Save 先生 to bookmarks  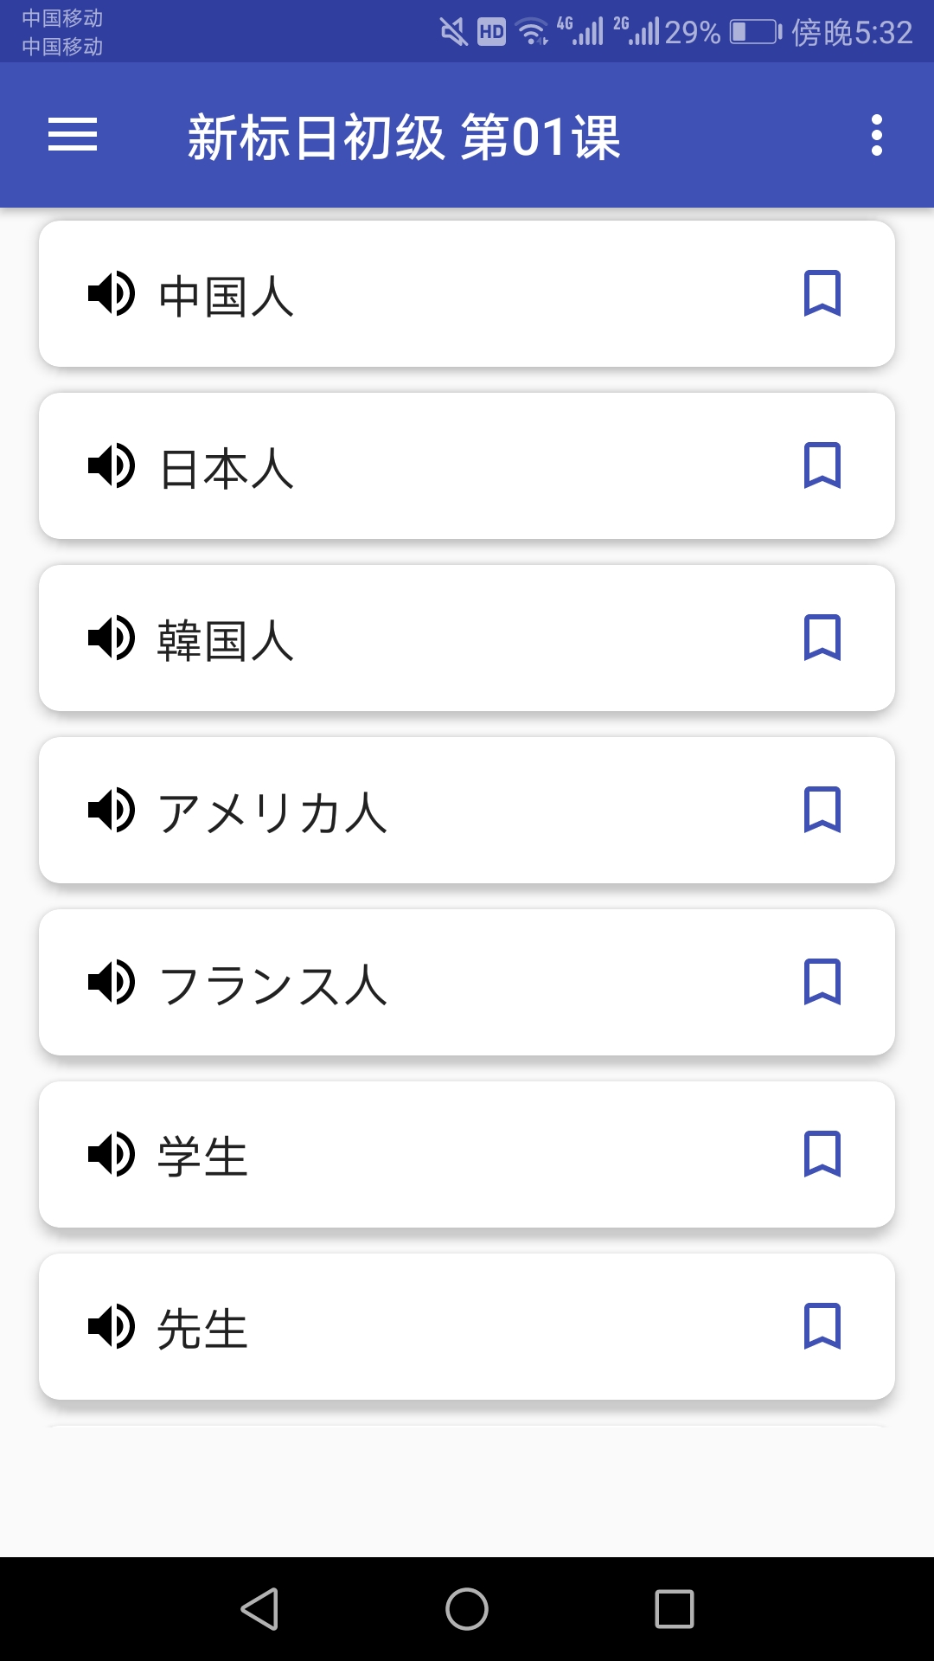tap(822, 1326)
